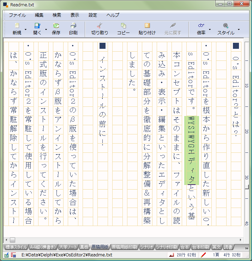The height and width of the screenshot is (261, 252).
Task: Click the 1頁 page indicator
Action: tap(216, 255)
